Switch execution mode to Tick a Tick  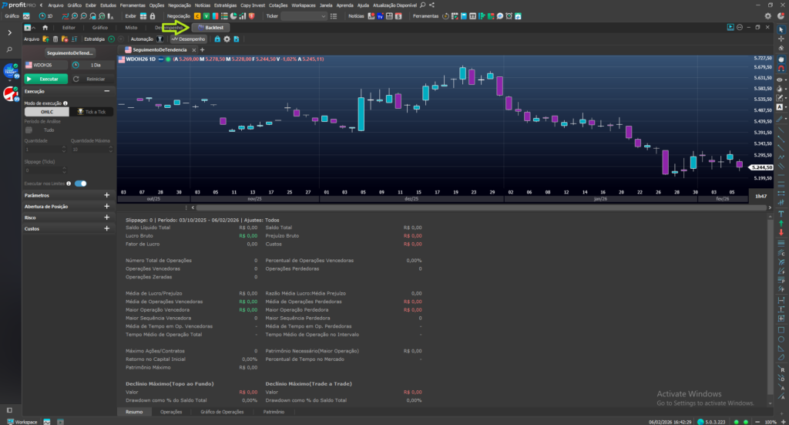tap(91, 112)
